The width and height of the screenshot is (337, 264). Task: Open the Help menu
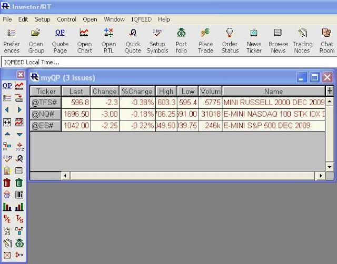tap(164, 19)
